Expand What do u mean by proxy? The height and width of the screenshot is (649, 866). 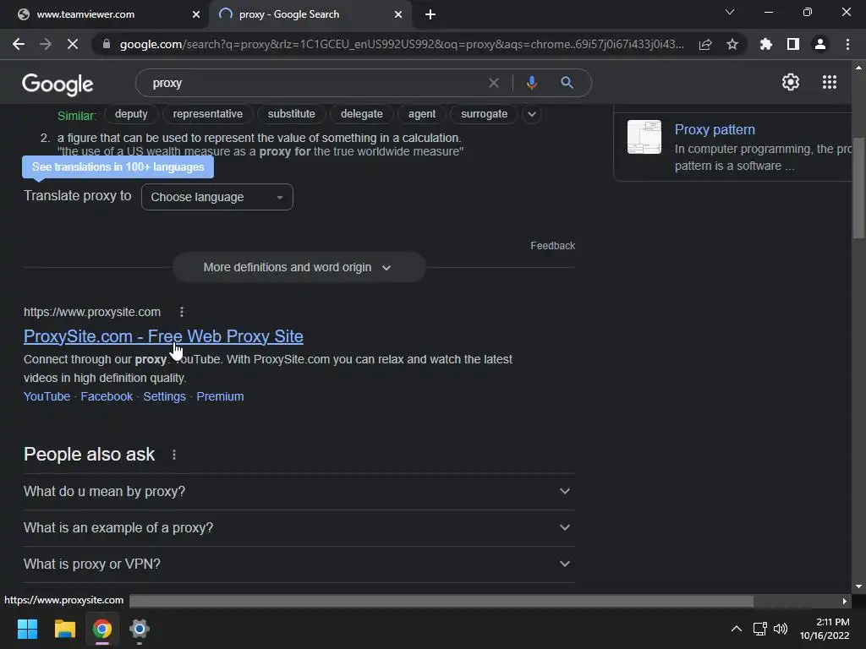[299, 491]
